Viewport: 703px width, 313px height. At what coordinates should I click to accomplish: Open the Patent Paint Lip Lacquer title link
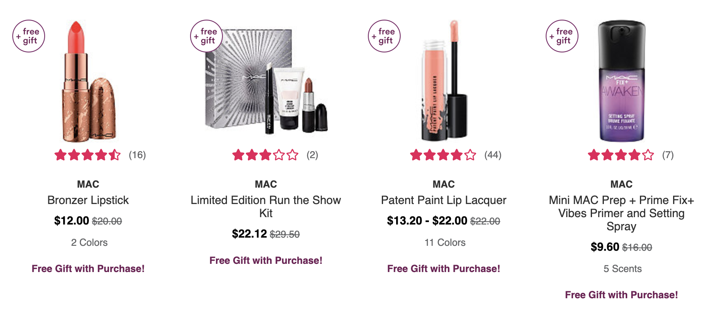coord(444,200)
